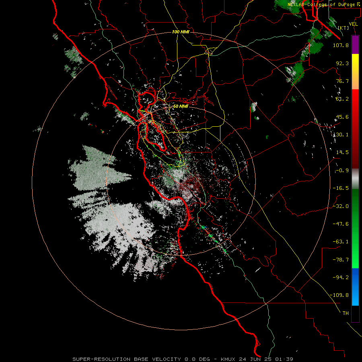The height and width of the screenshot is (362, 362).
Task: Select the -94.2 velocity scale value
Action: pyautogui.click(x=341, y=278)
